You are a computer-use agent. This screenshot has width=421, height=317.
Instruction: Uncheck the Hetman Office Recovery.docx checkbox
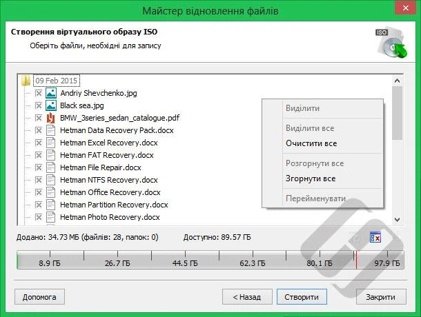pos(39,192)
